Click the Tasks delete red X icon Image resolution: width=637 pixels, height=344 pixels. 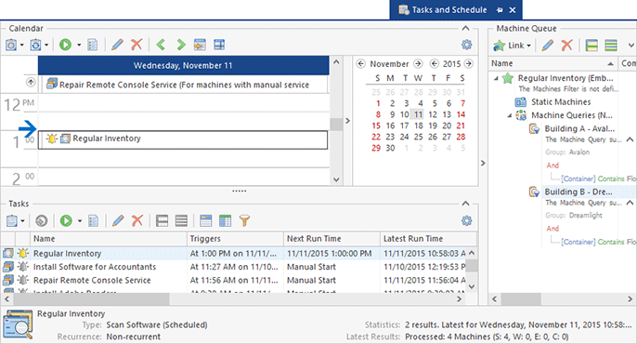(x=137, y=220)
